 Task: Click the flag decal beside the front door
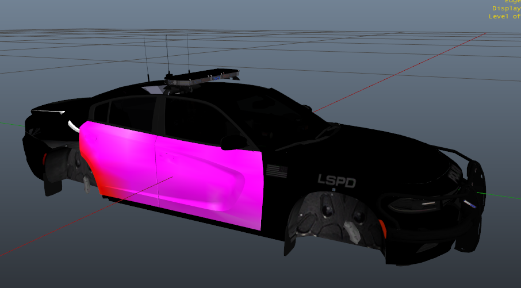point(277,171)
